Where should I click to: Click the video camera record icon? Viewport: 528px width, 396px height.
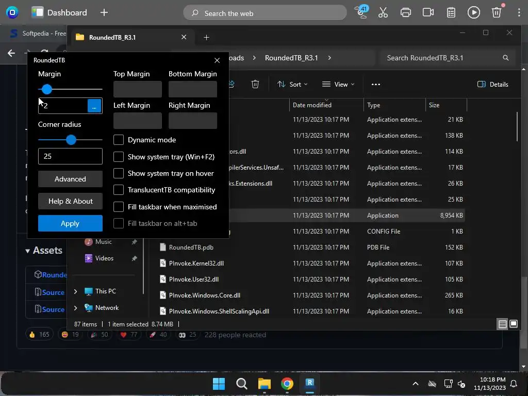tap(428, 13)
